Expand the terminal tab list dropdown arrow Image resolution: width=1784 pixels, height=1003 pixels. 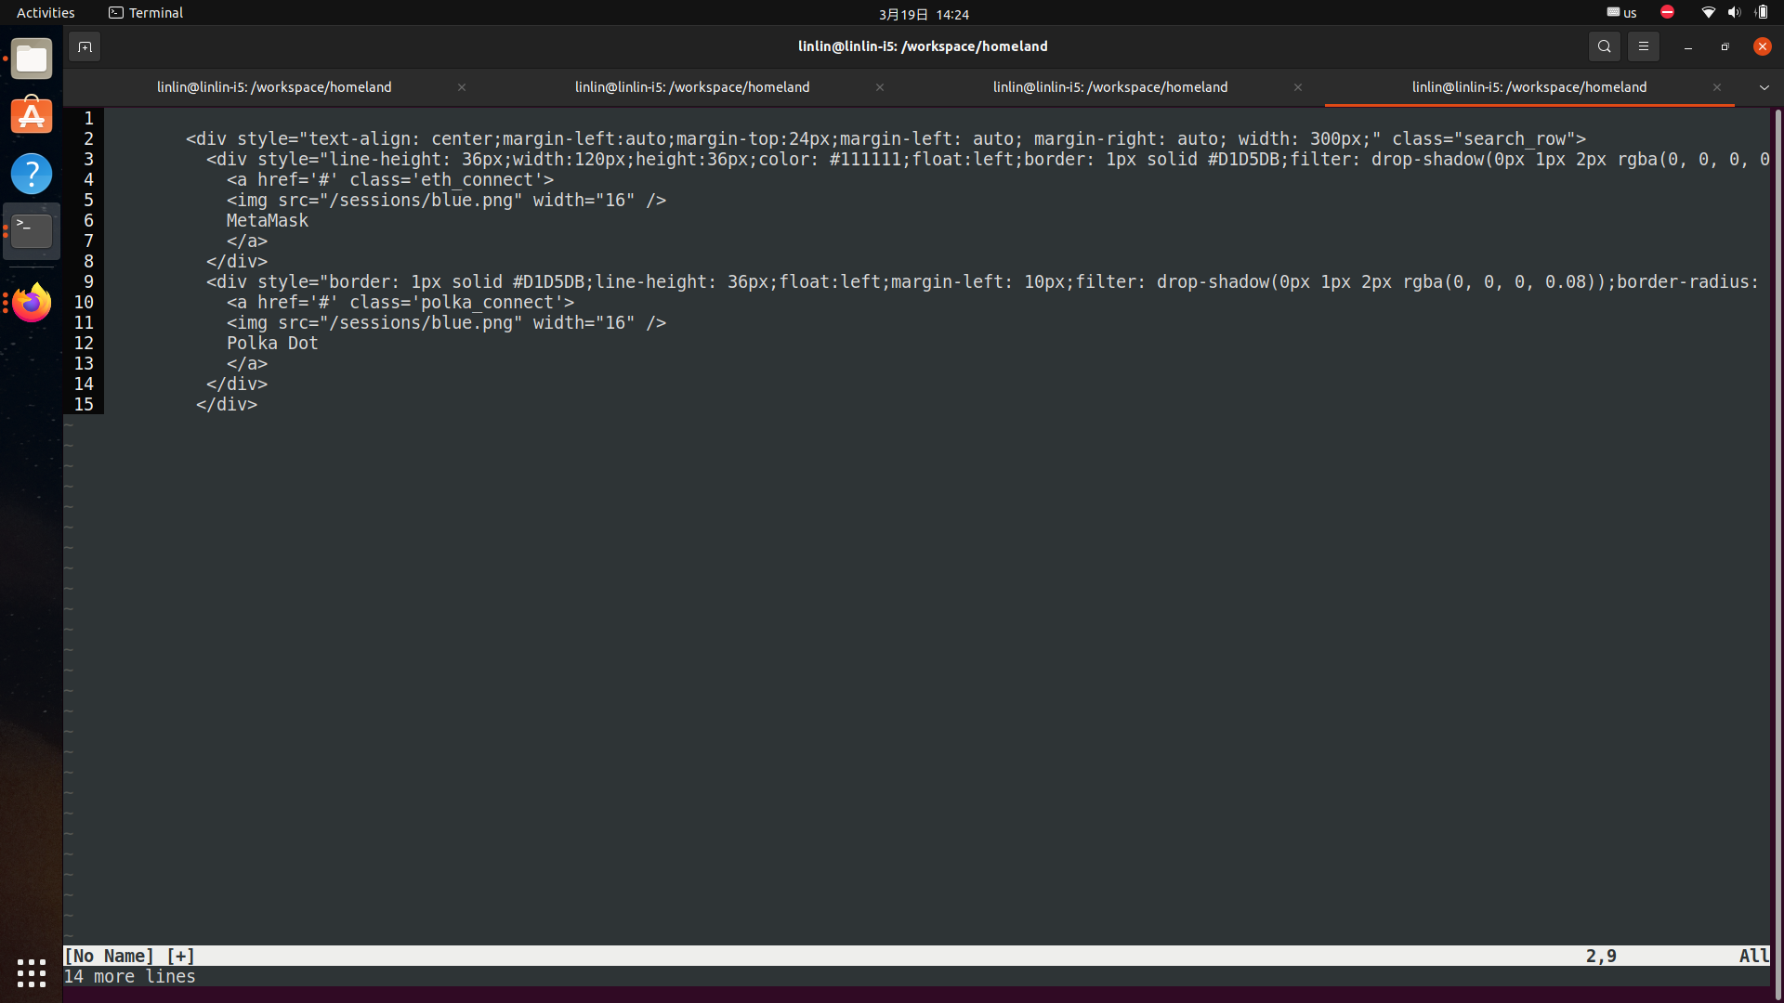coord(1764,87)
